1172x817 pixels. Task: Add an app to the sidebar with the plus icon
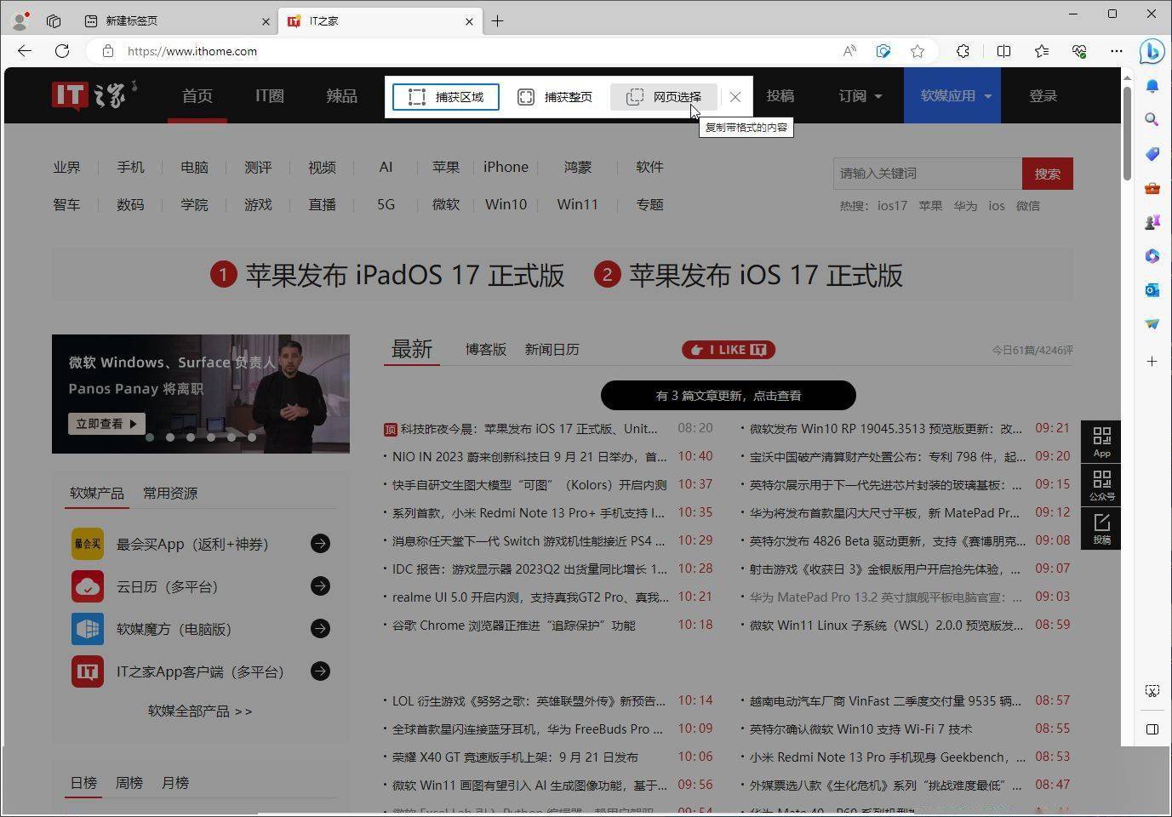pos(1152,362)
